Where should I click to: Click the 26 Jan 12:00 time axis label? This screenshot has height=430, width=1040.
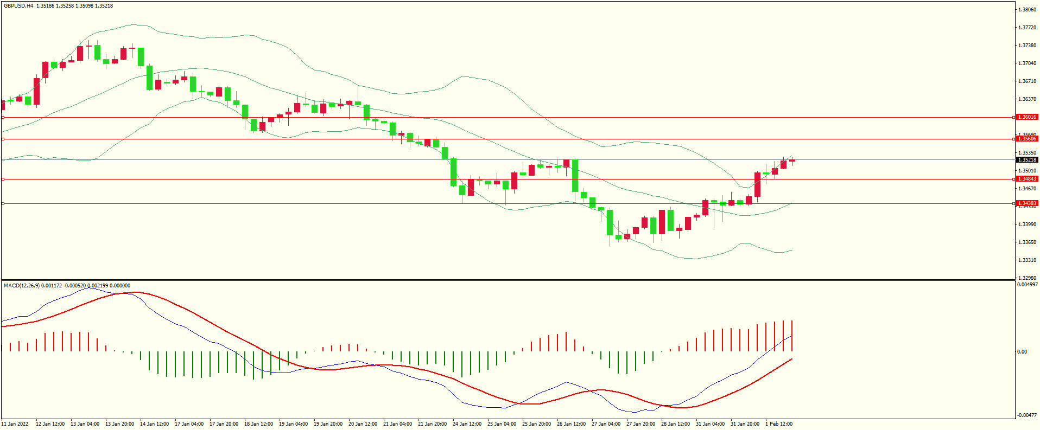(571, 424)
